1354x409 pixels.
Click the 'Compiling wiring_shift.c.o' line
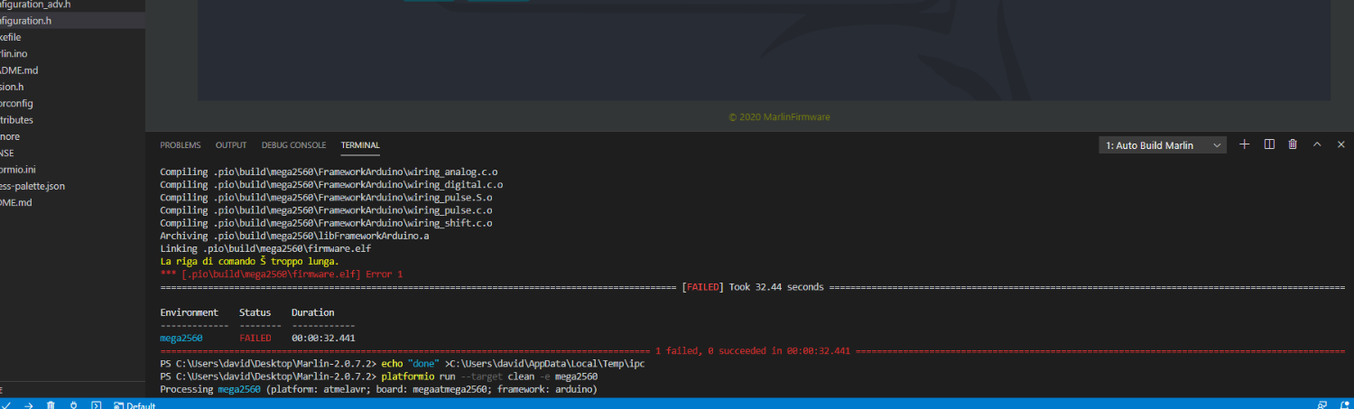tap(326, 223)
